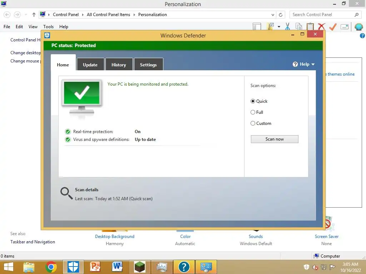Select the Quick scan radio button

(253, 101)
